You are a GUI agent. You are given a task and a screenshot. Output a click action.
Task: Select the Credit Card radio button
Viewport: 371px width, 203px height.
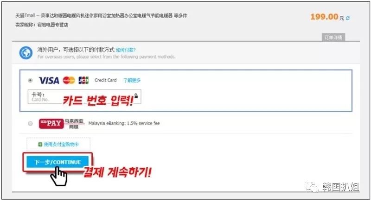[30, 81]
